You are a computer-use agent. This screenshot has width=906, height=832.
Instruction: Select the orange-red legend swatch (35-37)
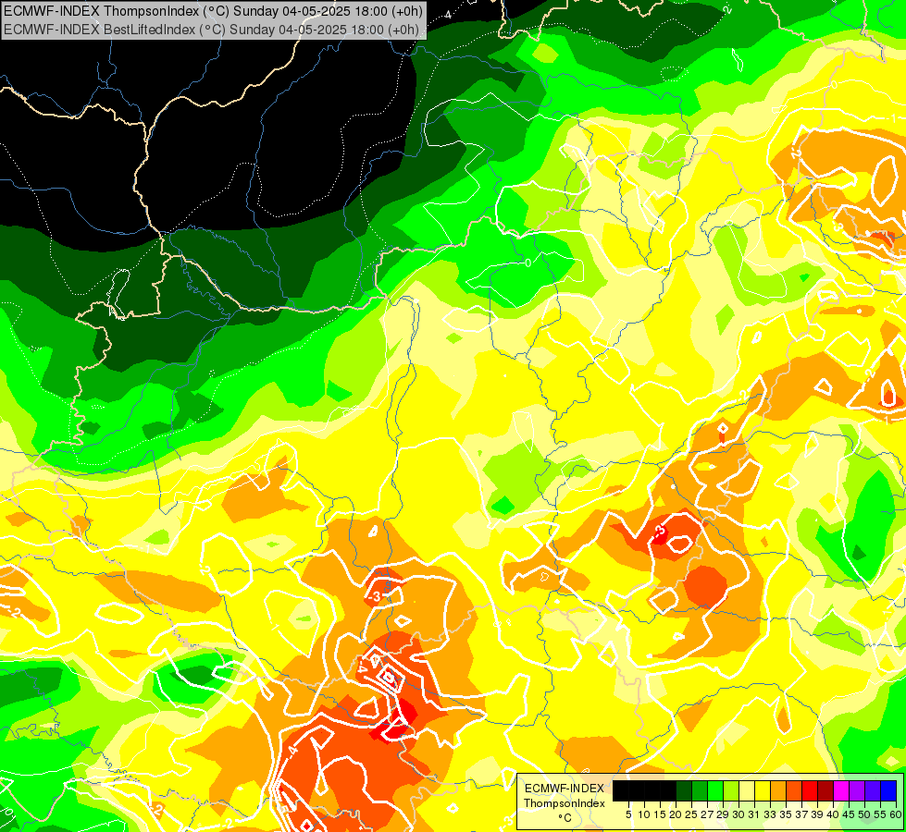(x=794, y=790)
